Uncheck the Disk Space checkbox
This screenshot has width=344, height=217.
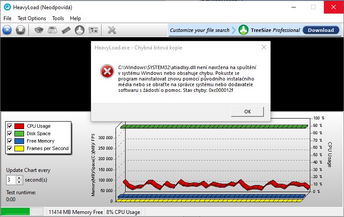[x=10, y=133]
